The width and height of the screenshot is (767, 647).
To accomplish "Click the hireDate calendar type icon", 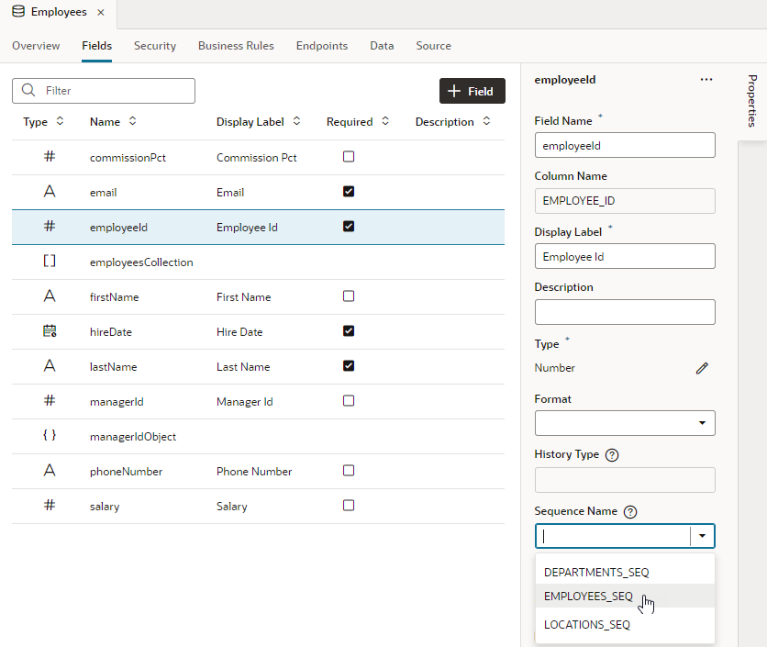I will pyautogui.click(x=50, y=331).
